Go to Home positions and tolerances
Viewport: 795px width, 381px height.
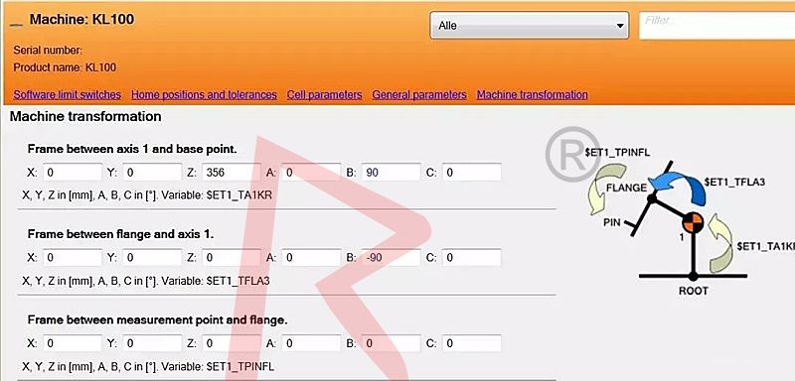pyautogui.click(x=204, y=94)
